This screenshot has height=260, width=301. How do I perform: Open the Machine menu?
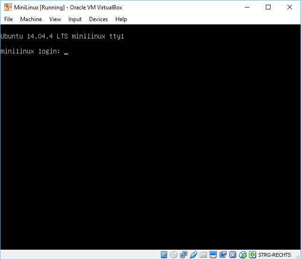[x=31, y=19]
